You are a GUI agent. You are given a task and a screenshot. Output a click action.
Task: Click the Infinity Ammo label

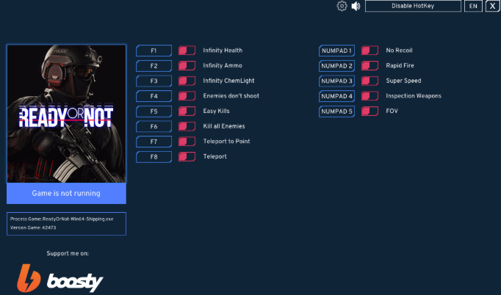coord(223,65)
